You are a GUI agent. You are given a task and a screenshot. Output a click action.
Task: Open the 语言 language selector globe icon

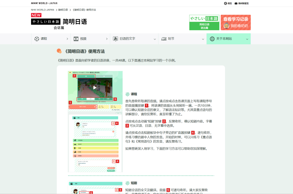pyautogui.click(x=225, y=3)
